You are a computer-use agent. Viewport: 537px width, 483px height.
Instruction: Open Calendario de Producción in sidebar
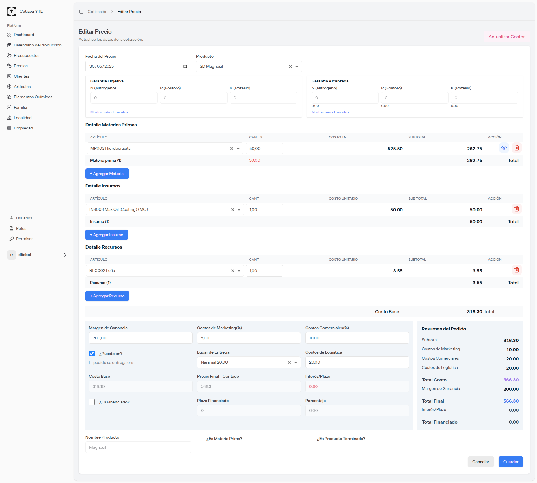(x=38, y=45)
